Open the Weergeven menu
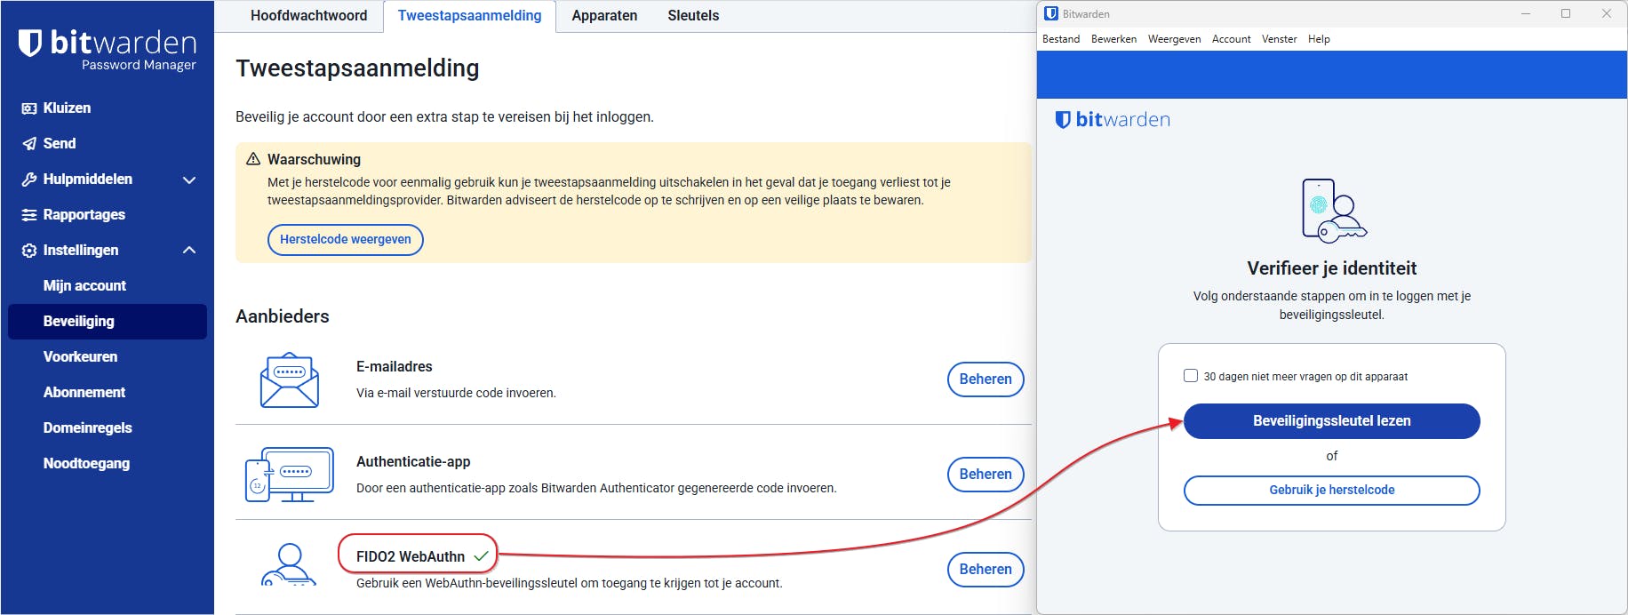This screenshot has width=1628, height=615. click(x=1174, y=39)
